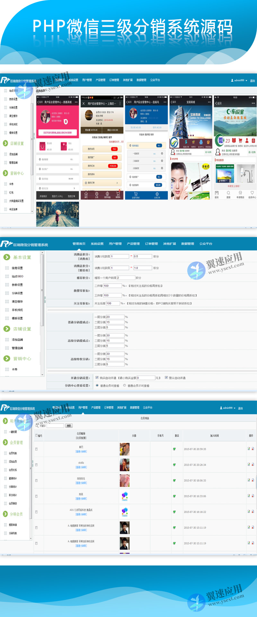The width and height of the screenshot is (257, 617).
Task: Open 其他扩展 in the shop preview menu
Action: (128, 80)
